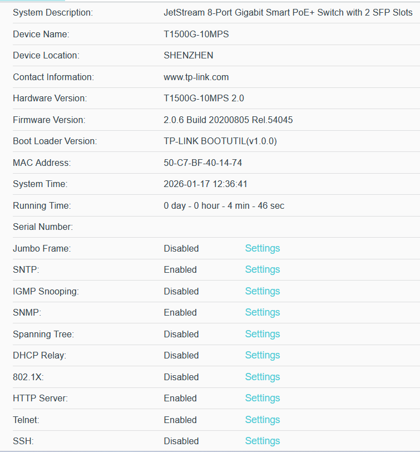Image resolution: width=420 pixels, height=452 pixels.
Task: Open the Telnet Settings link
Action: (262, 420)
